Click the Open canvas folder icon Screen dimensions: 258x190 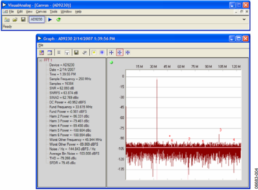tap(15, 20)
